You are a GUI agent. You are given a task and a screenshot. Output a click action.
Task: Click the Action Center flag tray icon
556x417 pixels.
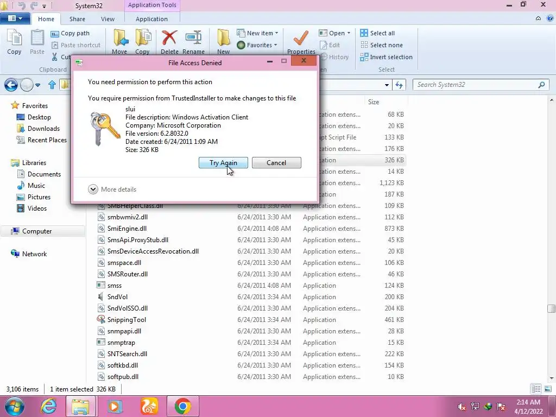click(x=501, y=406)
